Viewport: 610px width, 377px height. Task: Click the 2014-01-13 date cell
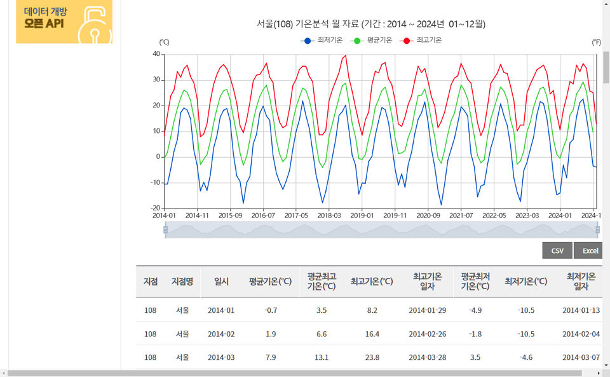tap(581, 310)
